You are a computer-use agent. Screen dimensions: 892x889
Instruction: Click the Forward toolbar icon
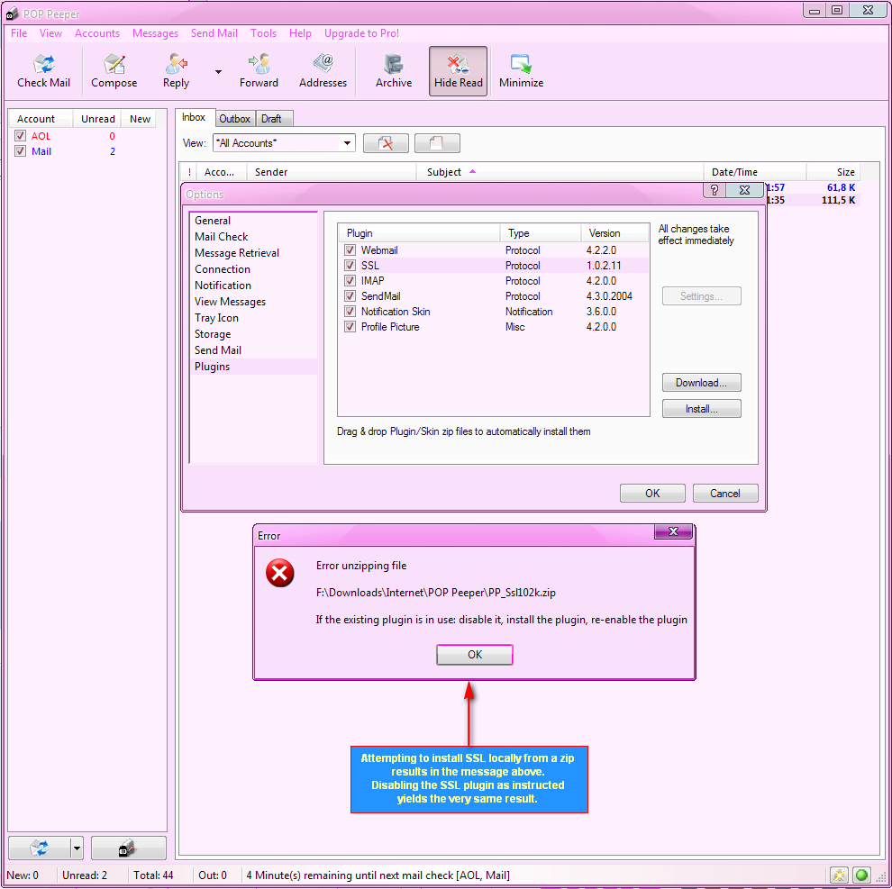[259, 72]
